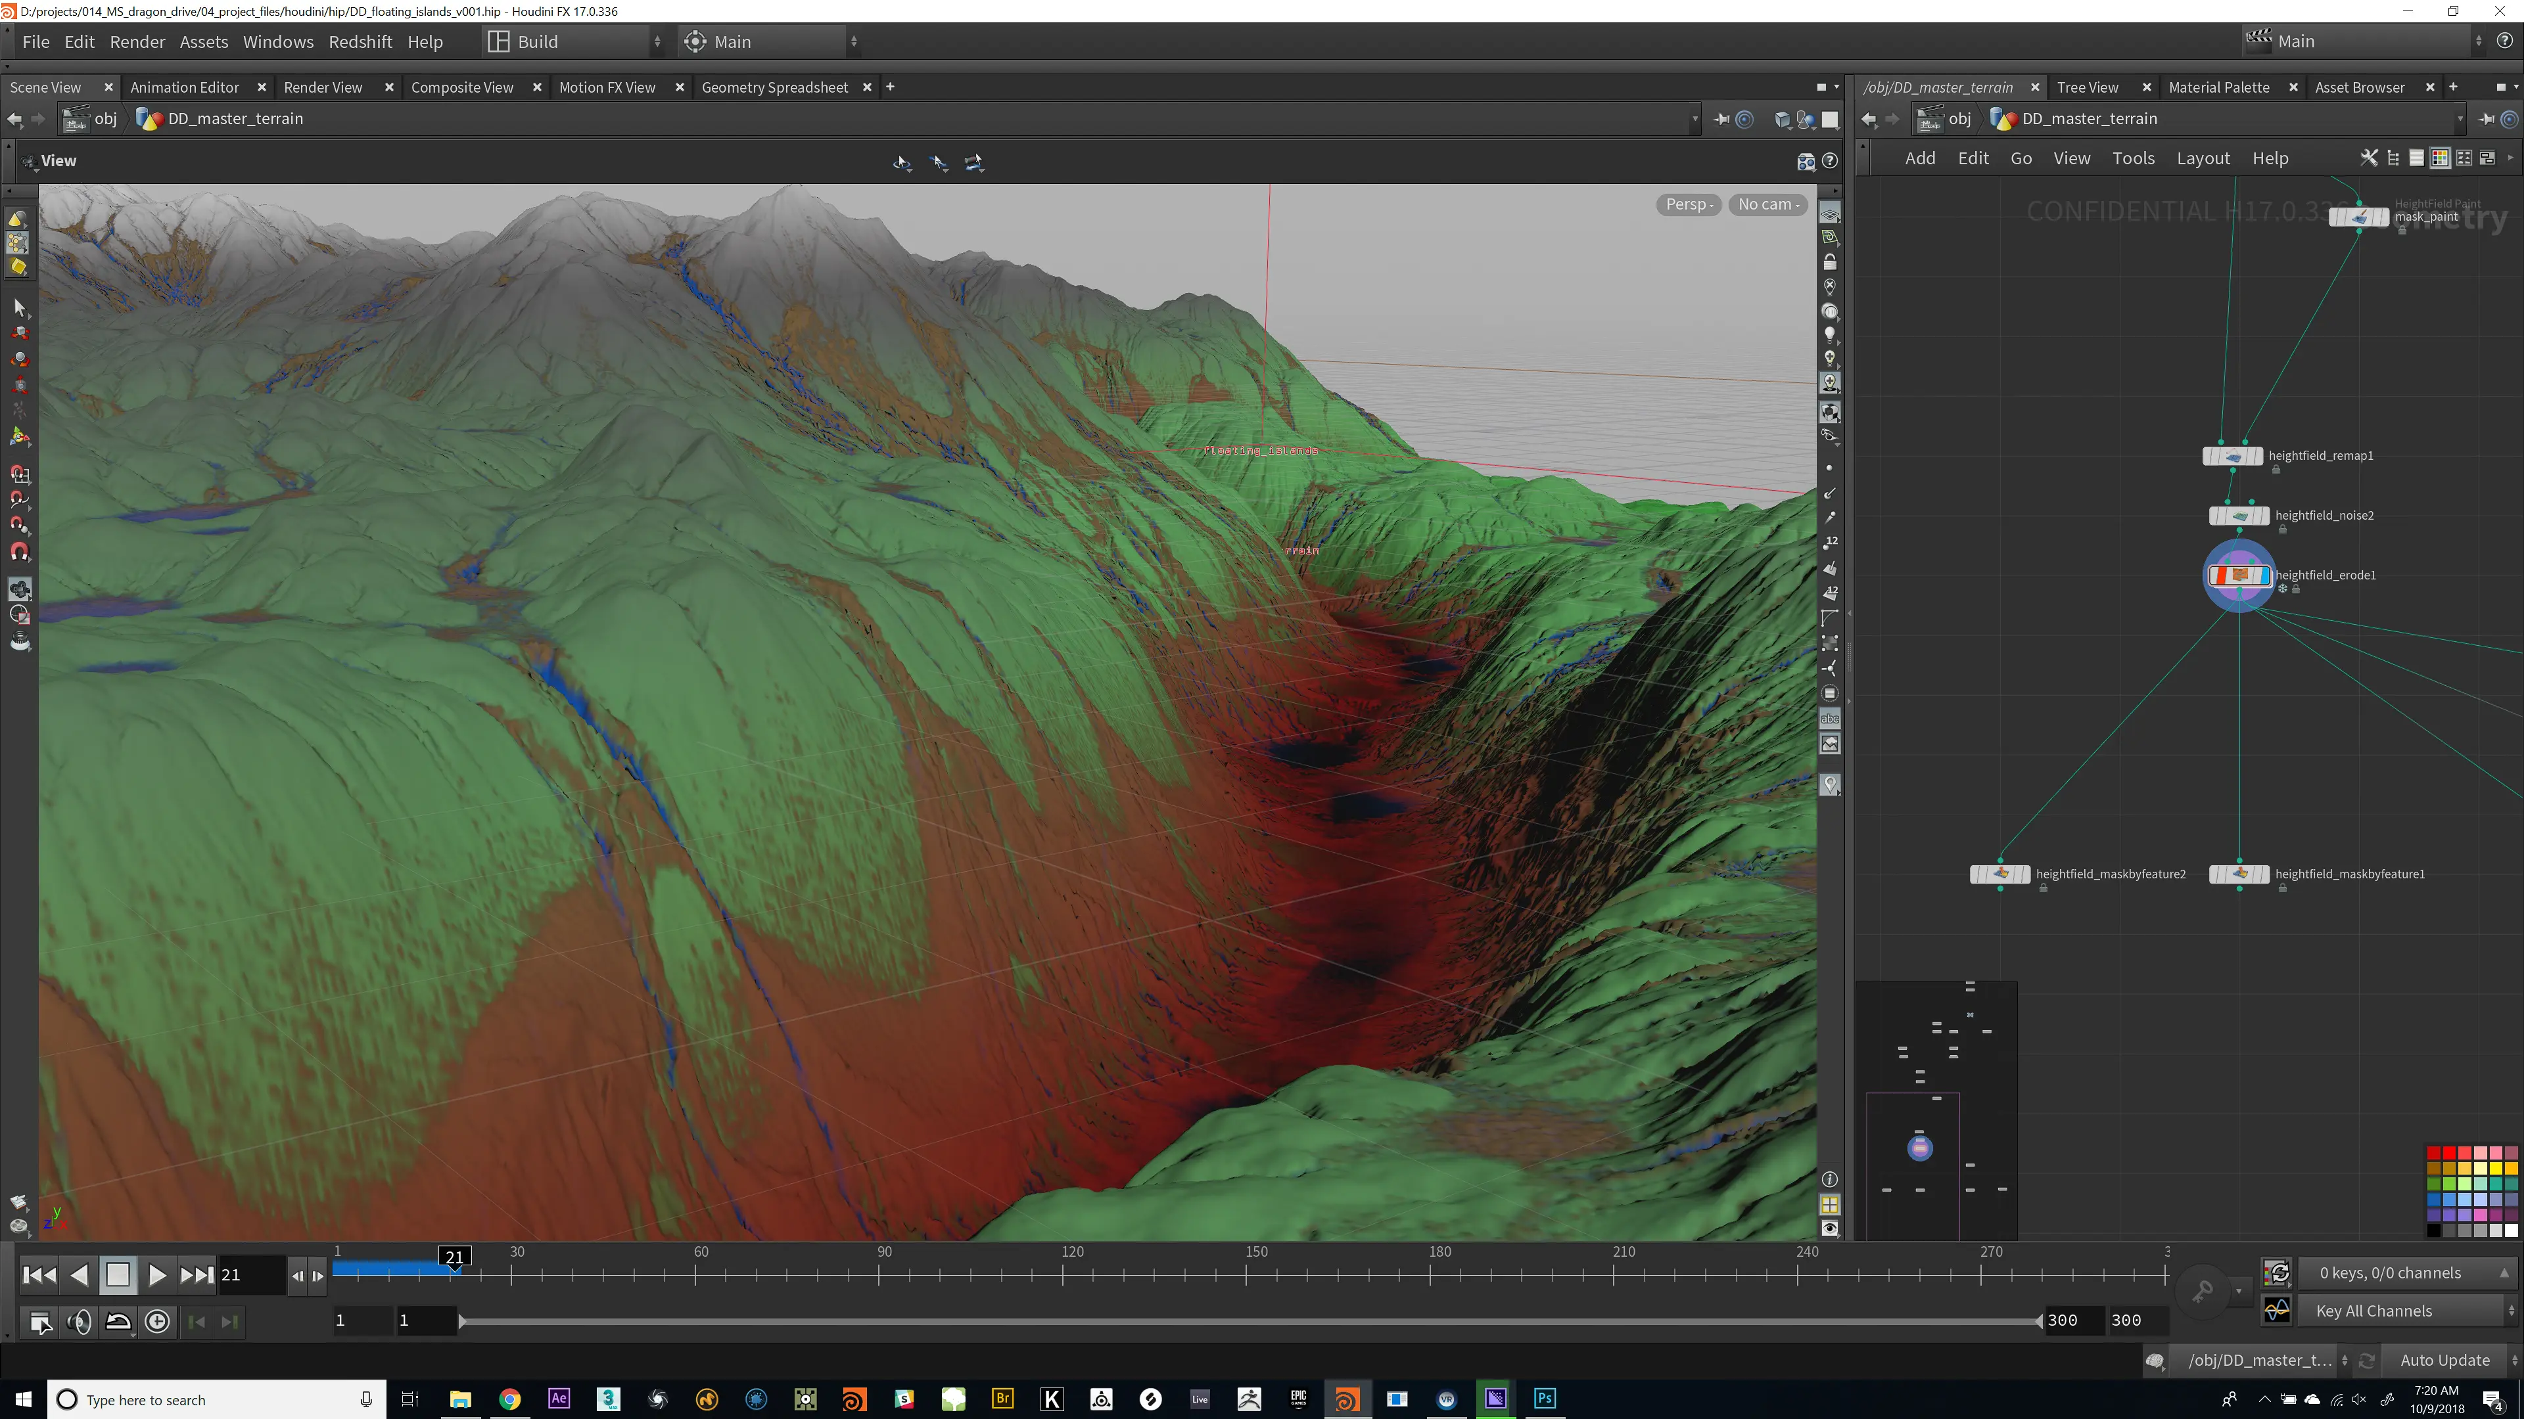
Task: Click the stop playback button
Action: click(x=118, y=1274)
